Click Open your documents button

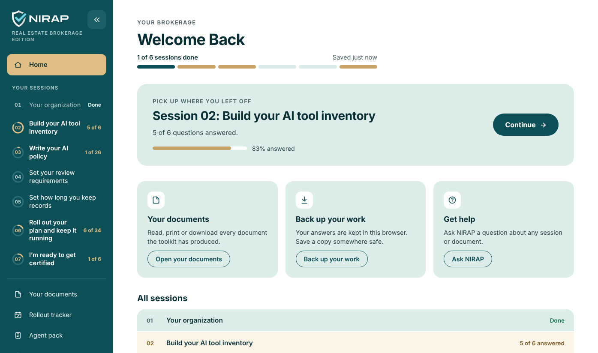(x=189, y=259)
